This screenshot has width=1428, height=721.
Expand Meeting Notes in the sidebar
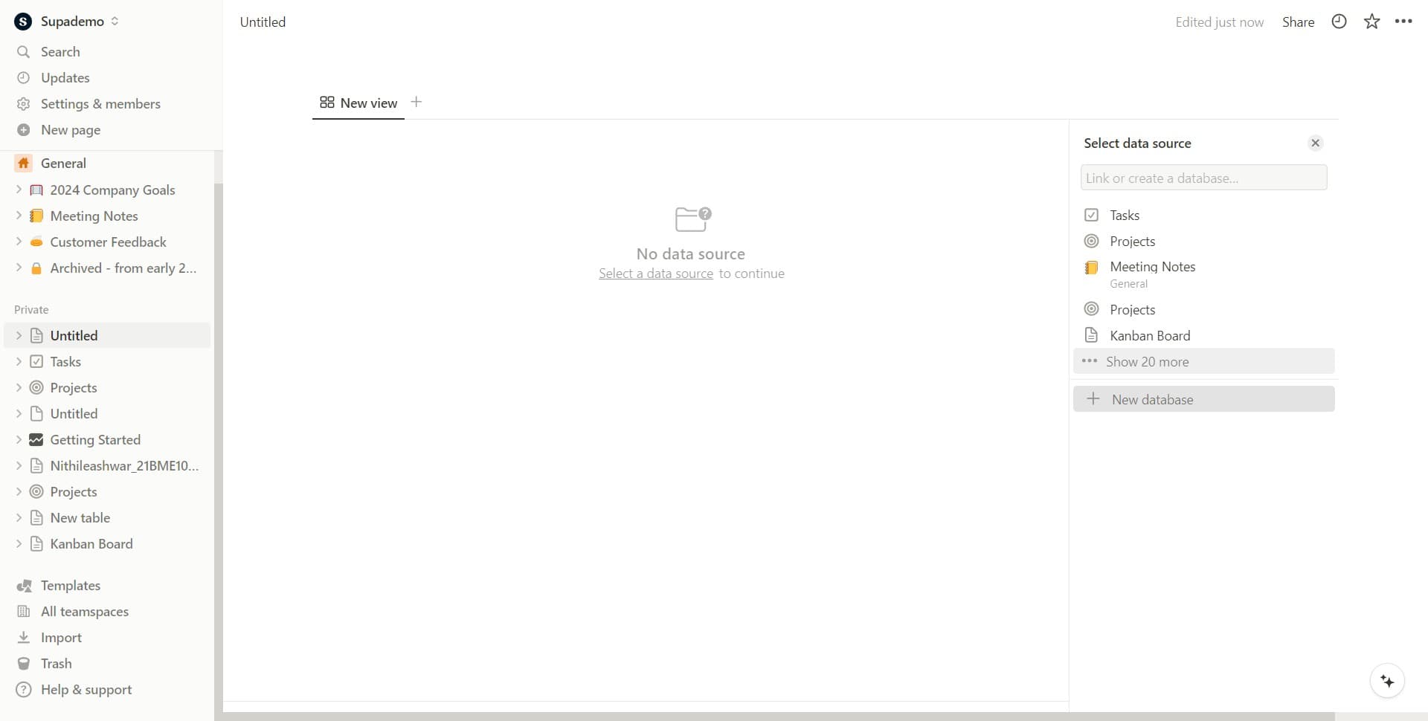pyautogui.click(x=19, y=216)
